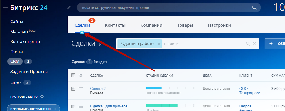The width and height of the screenshot is (285, 111).
Task: Open row actions menu for Сделка 2
Action: 81,89
